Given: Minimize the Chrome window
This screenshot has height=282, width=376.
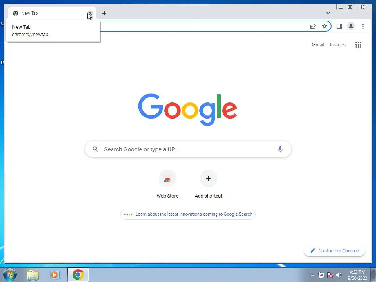Looking at the screenshot, I should click(341, 7).
